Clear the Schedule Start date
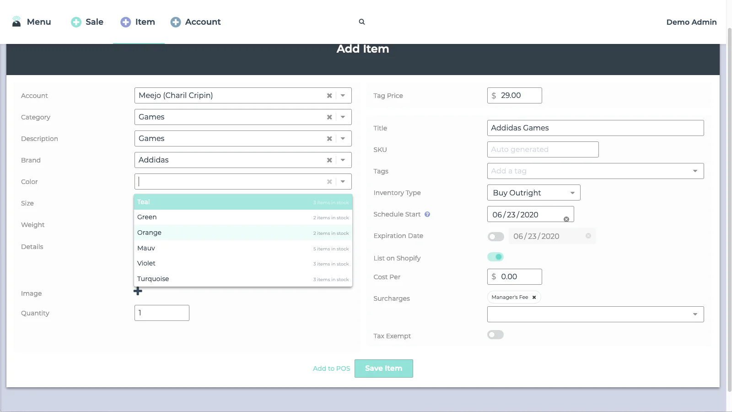The image size is (732, 412). [566, 219]
